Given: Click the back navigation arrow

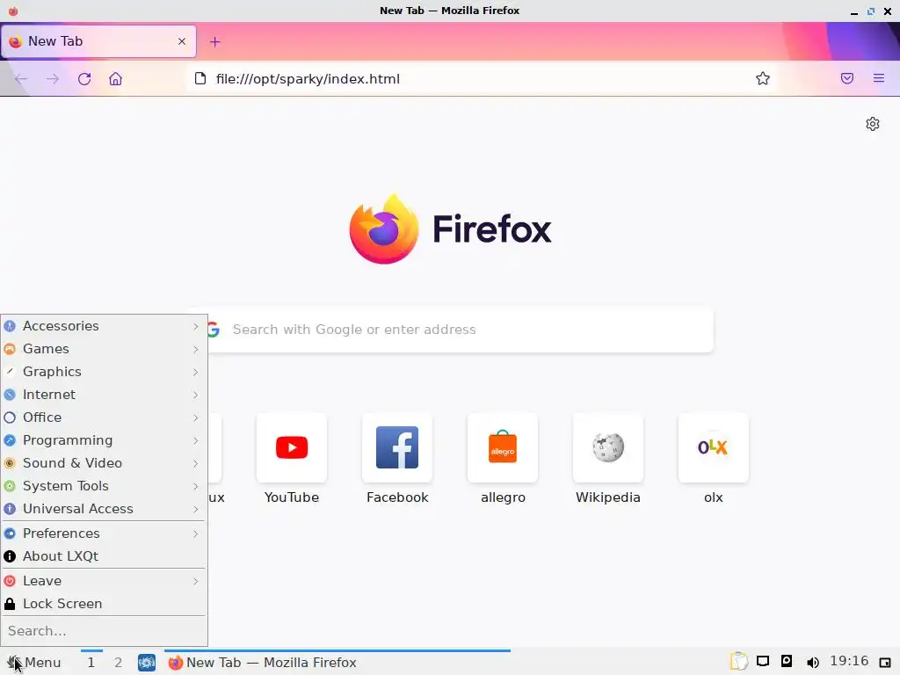Looking at the screenshot, I should (x=21, y=78).
